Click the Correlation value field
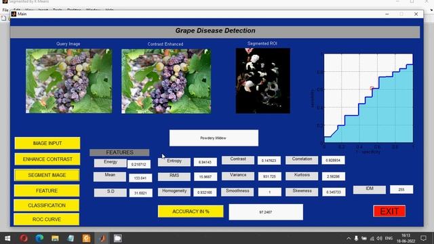434x244 pixels. pos(333,160)
